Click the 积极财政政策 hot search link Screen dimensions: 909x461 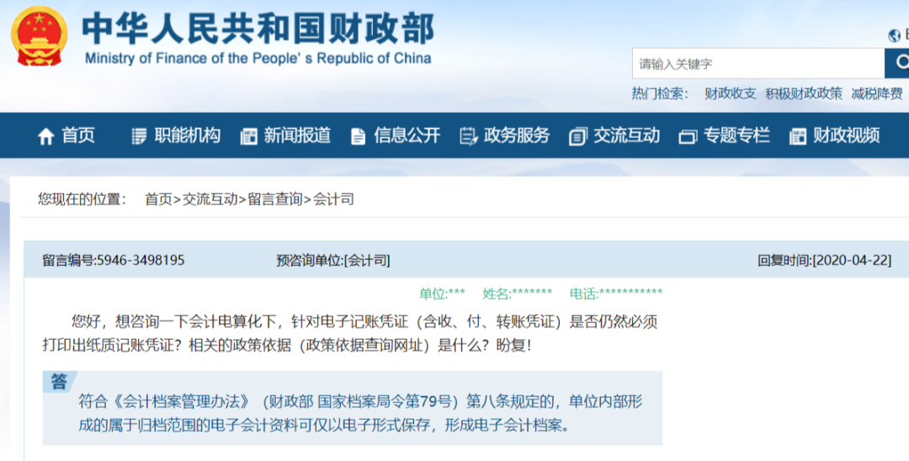pyautogui.click(x=804, y=93)
